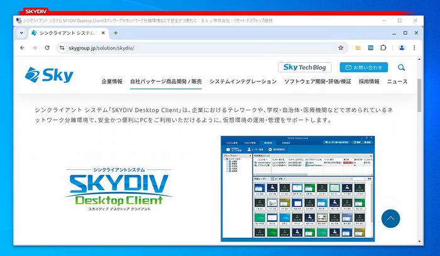This screenshot has height=256, width=440.
Task: Click the お問い合わせ contact button
Action: [364, 67]
